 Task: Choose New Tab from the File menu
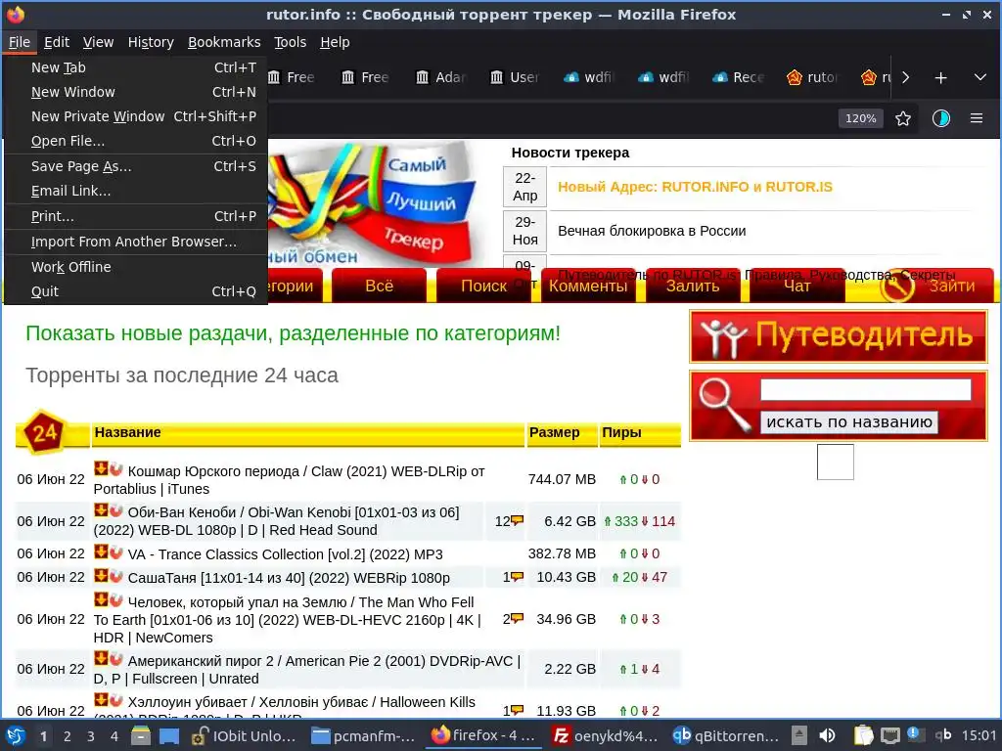tap(136, 67)
